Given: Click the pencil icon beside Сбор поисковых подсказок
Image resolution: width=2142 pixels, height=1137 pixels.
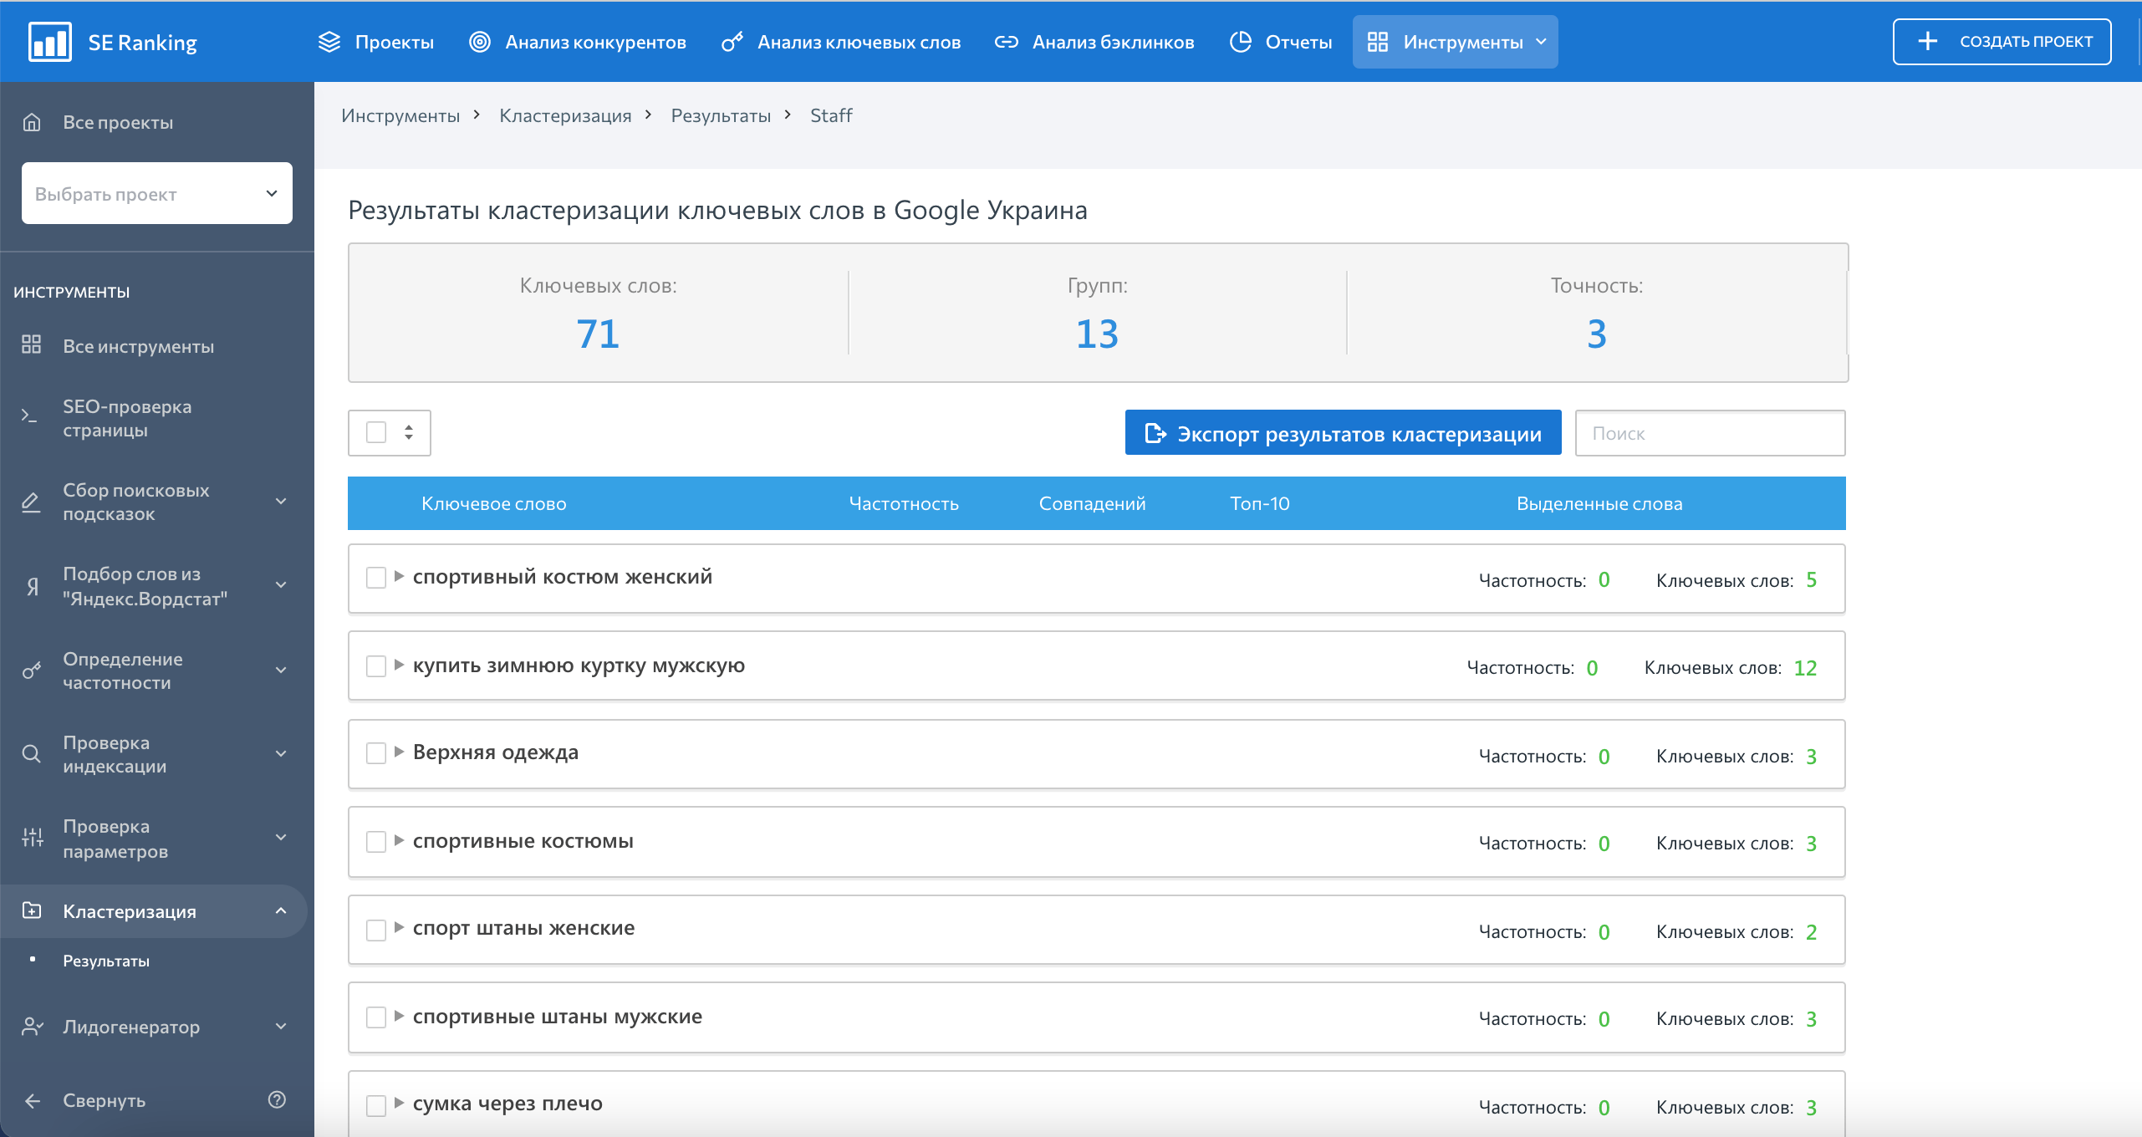Looking at the screenshot, I should [x=31, y=502].
